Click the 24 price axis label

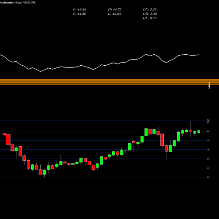tap(208, 168)
